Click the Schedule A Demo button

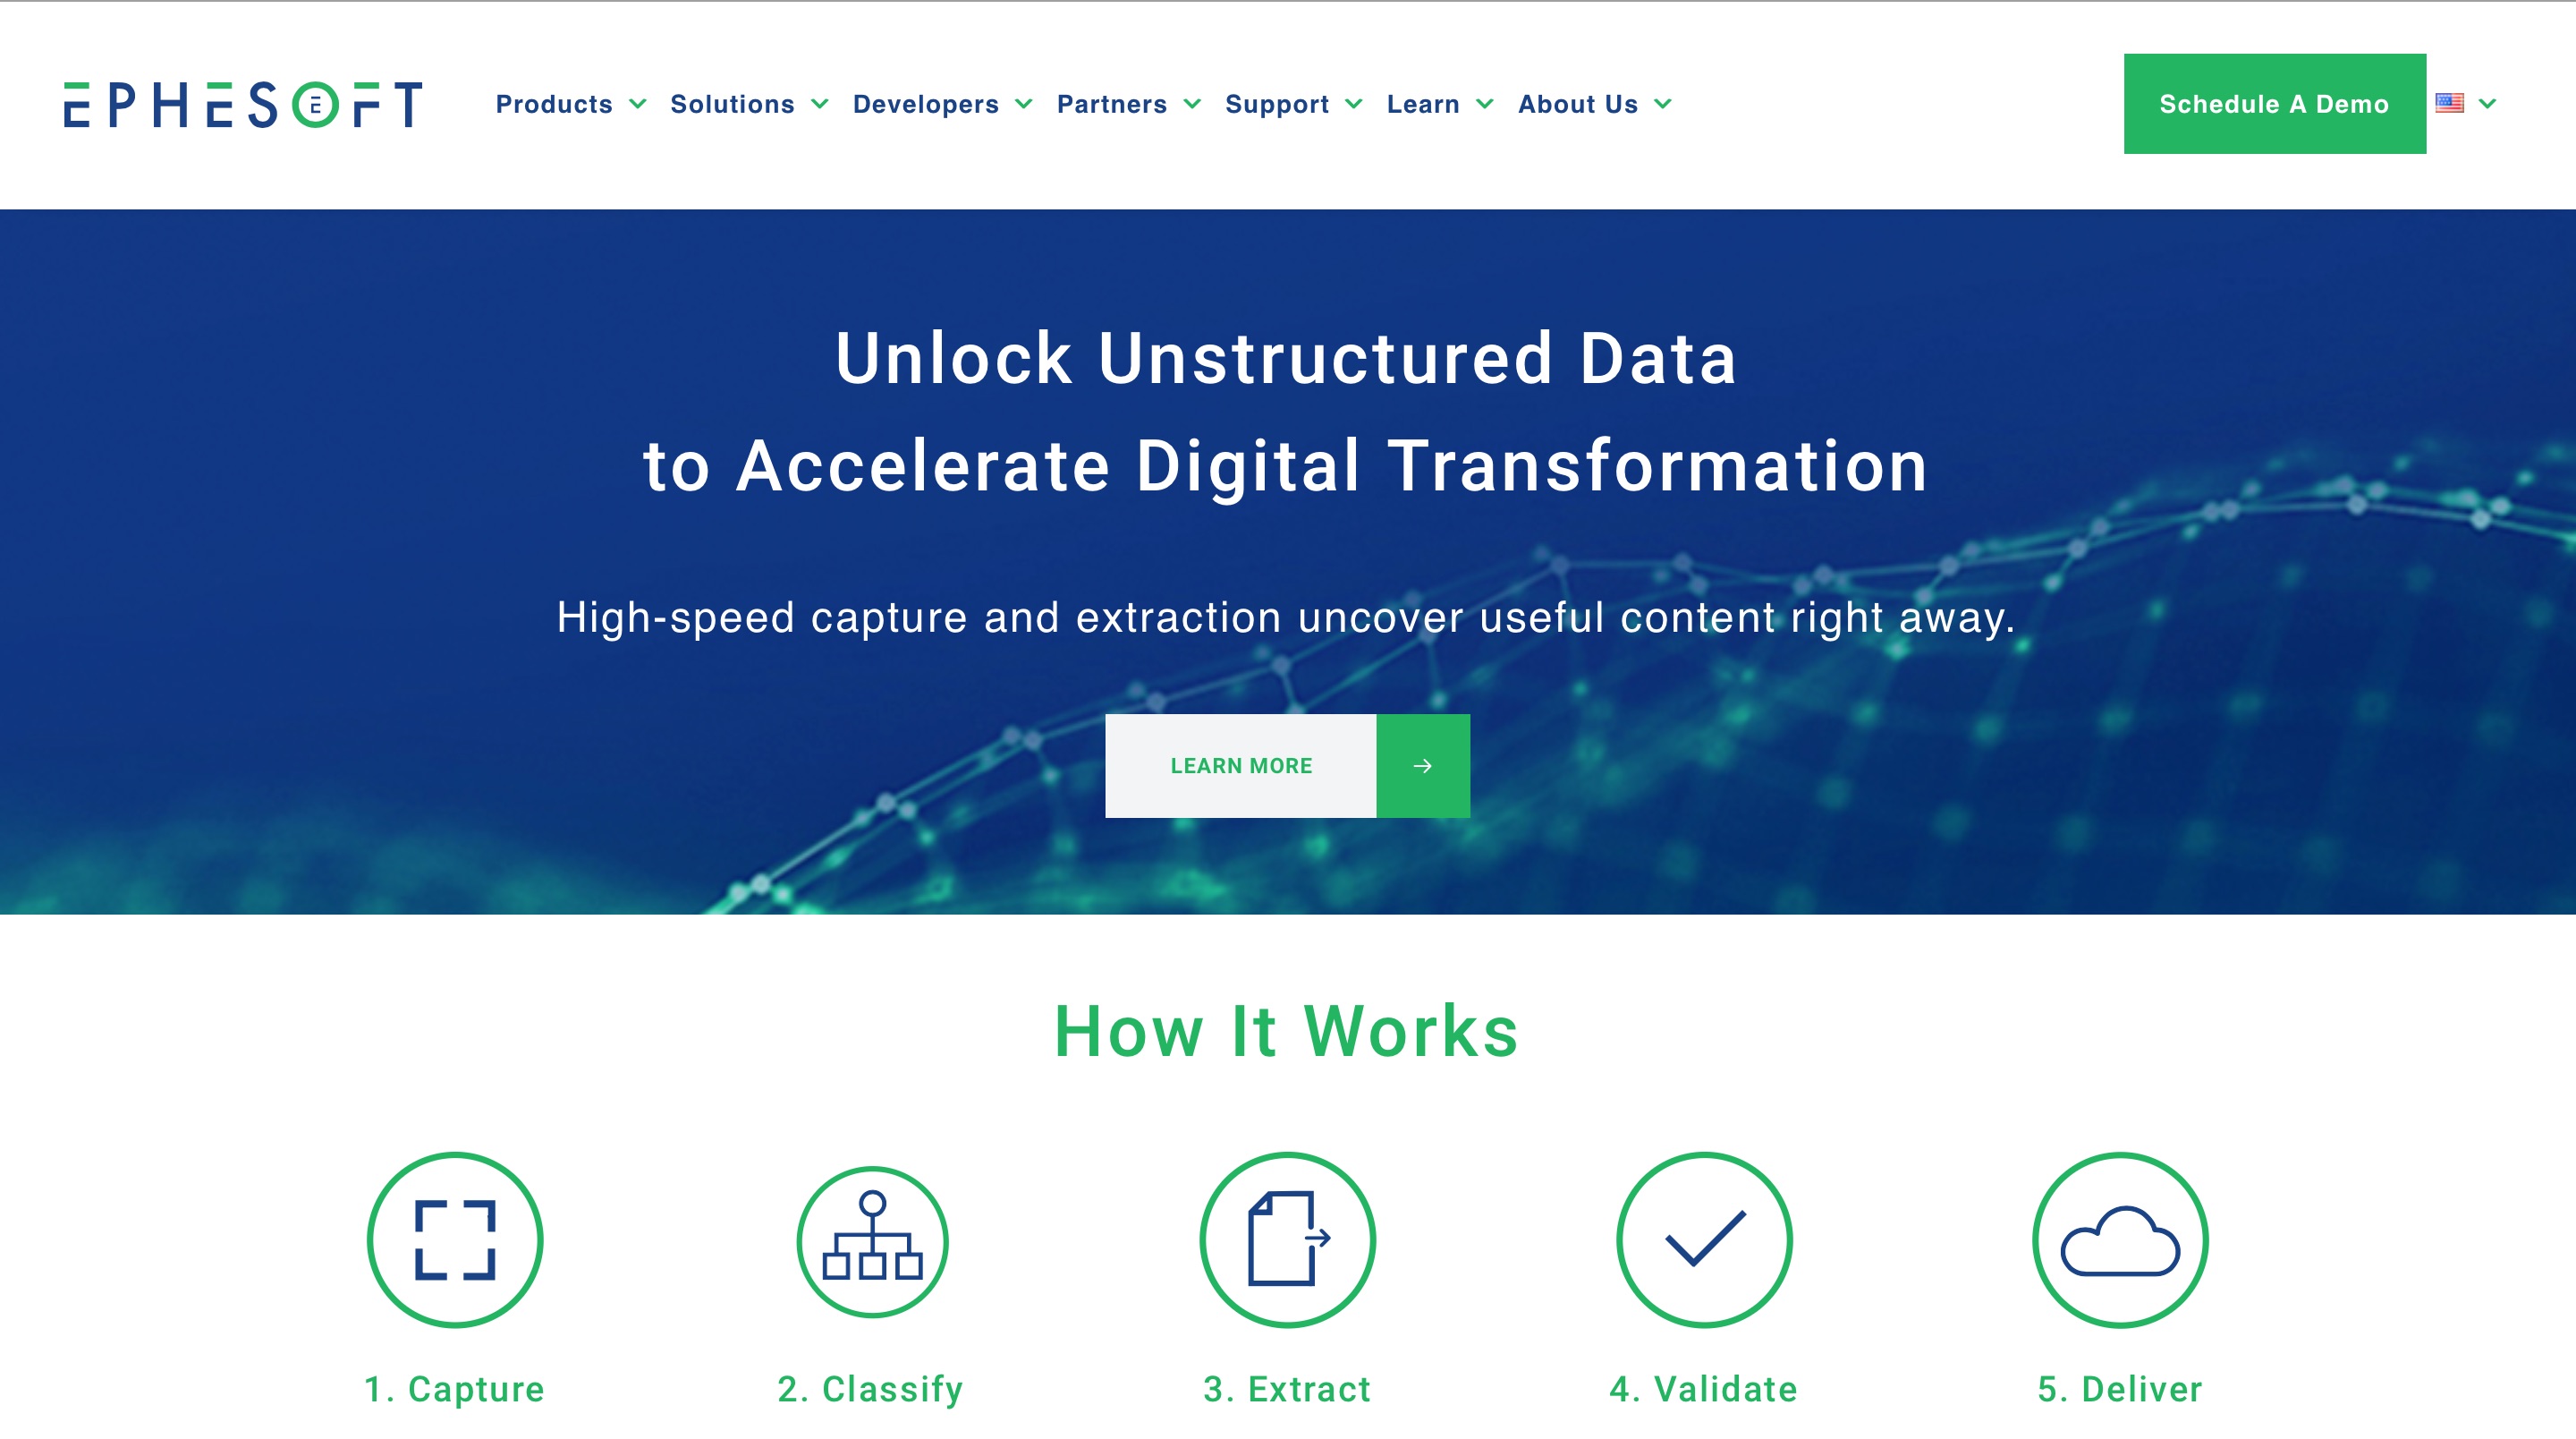click(2272, 103)
